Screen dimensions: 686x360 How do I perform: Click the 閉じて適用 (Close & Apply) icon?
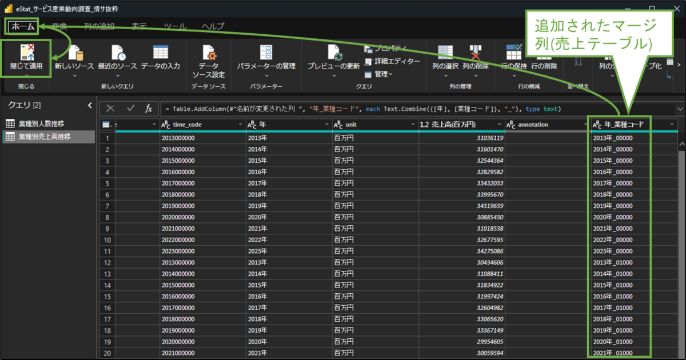pyautogui.click(x=26, y=51)
